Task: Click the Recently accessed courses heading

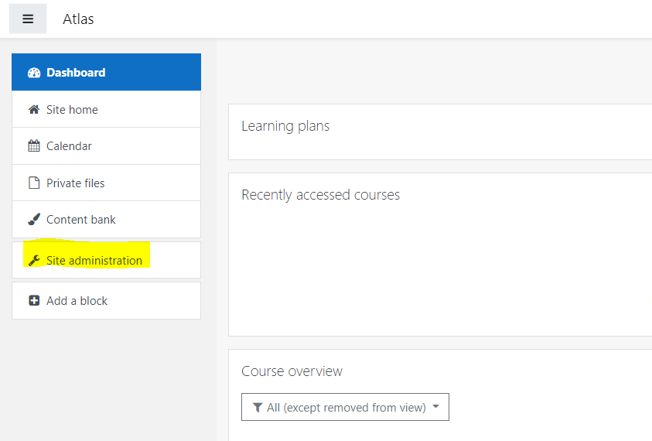Action: 320,195
